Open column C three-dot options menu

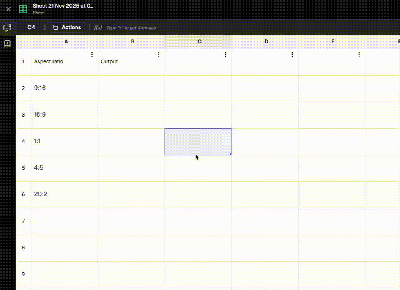(x=225, y=55)
